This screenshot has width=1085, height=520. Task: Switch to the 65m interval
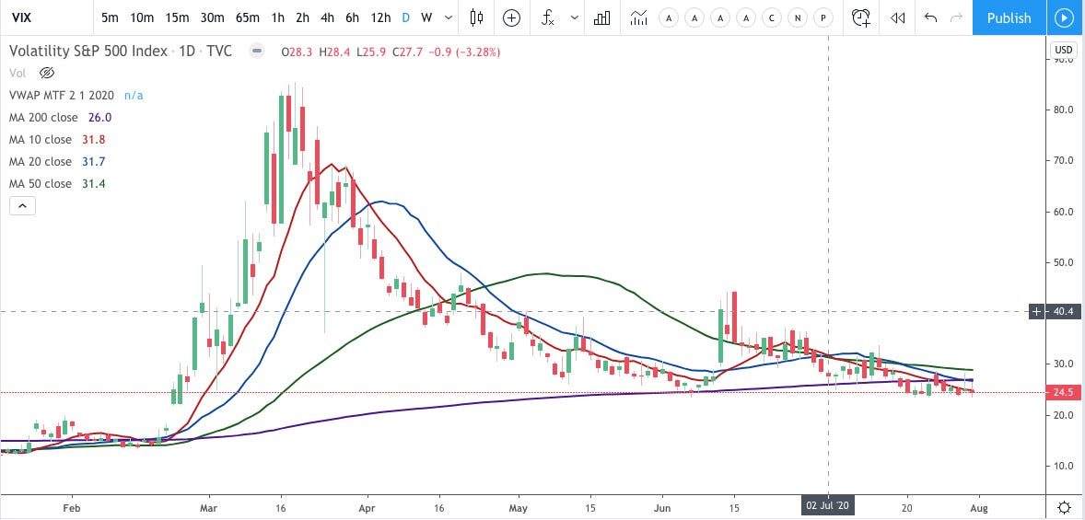[x=248, y=18]
